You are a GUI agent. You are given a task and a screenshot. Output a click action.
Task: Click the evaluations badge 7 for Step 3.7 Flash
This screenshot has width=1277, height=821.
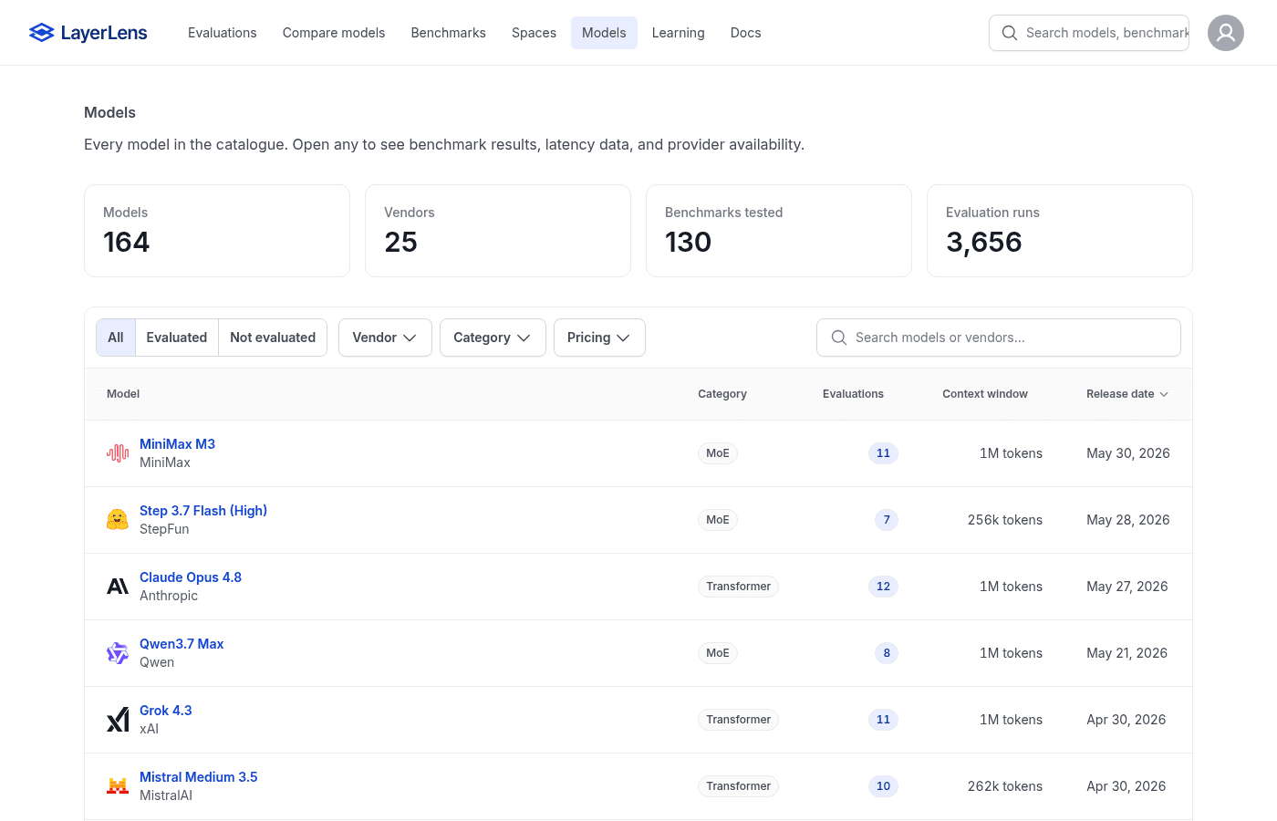point(887,520)
